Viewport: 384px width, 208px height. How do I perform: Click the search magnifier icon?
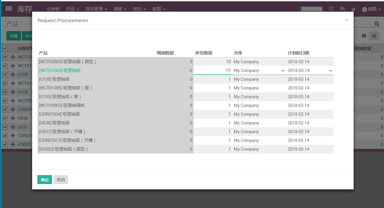[377, 24]
